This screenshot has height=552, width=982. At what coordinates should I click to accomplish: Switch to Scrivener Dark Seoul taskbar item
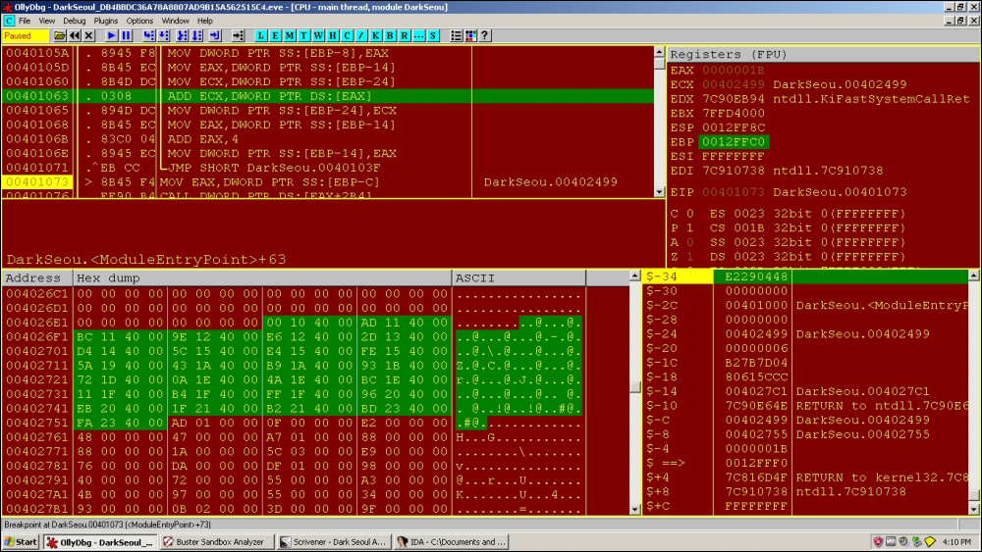(334, 542)
